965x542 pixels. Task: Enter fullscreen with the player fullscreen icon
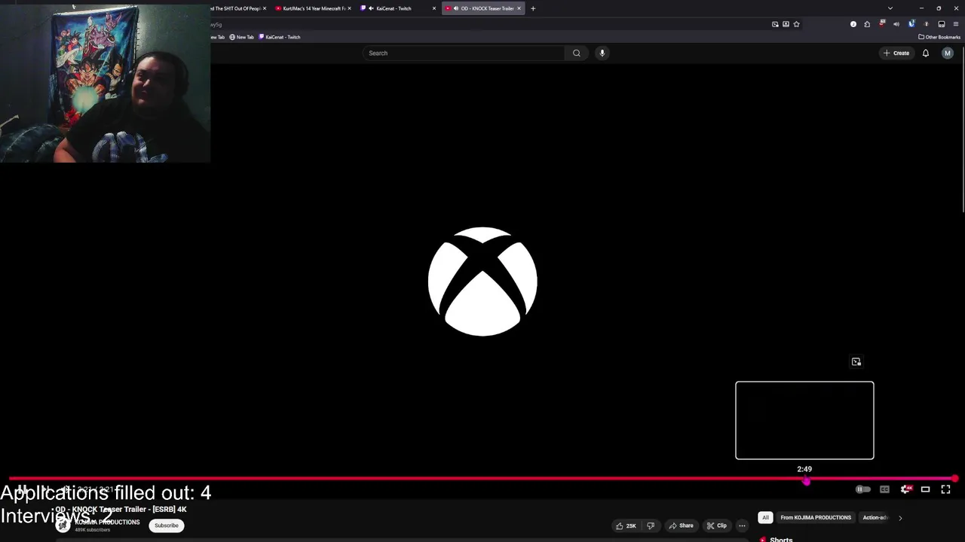945,489
